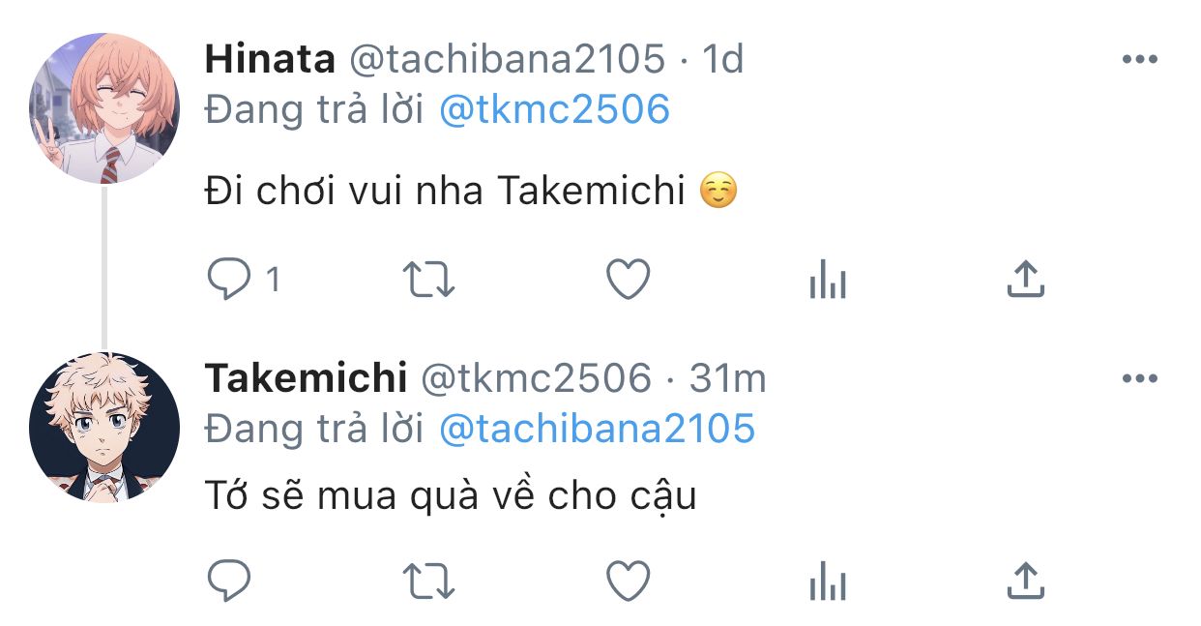Open Hinata's profile picture

pyautogui.click(x=104, y=107)
